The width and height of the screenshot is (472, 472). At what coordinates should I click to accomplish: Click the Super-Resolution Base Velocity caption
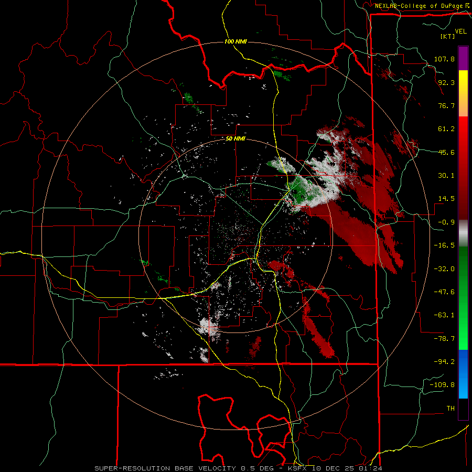pos(238,468)
